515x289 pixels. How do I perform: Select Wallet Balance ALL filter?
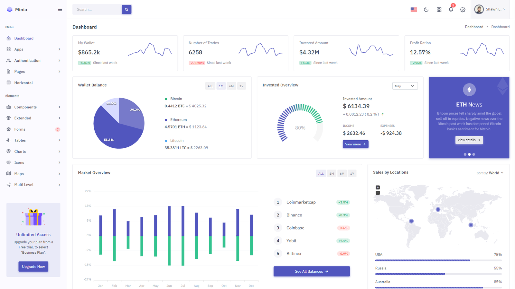tap(210, 86)
